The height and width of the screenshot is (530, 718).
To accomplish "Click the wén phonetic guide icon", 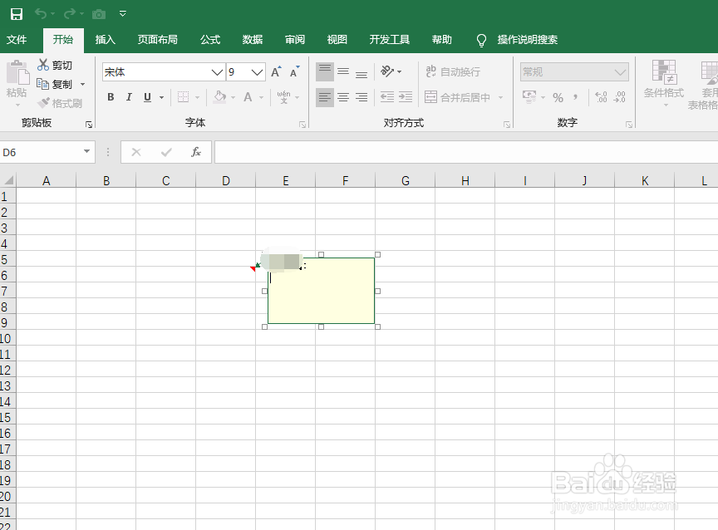I will (x=284, y=97).
